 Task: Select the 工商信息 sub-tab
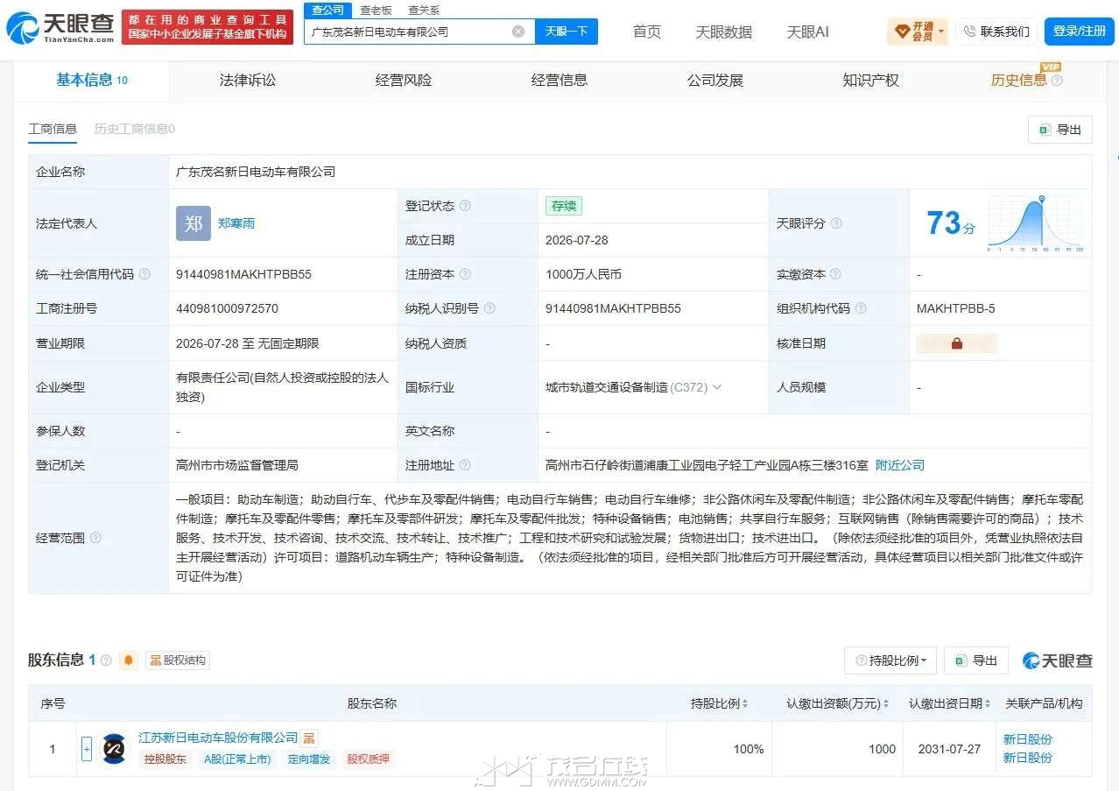pyautogui.click(x=53, y=129)
